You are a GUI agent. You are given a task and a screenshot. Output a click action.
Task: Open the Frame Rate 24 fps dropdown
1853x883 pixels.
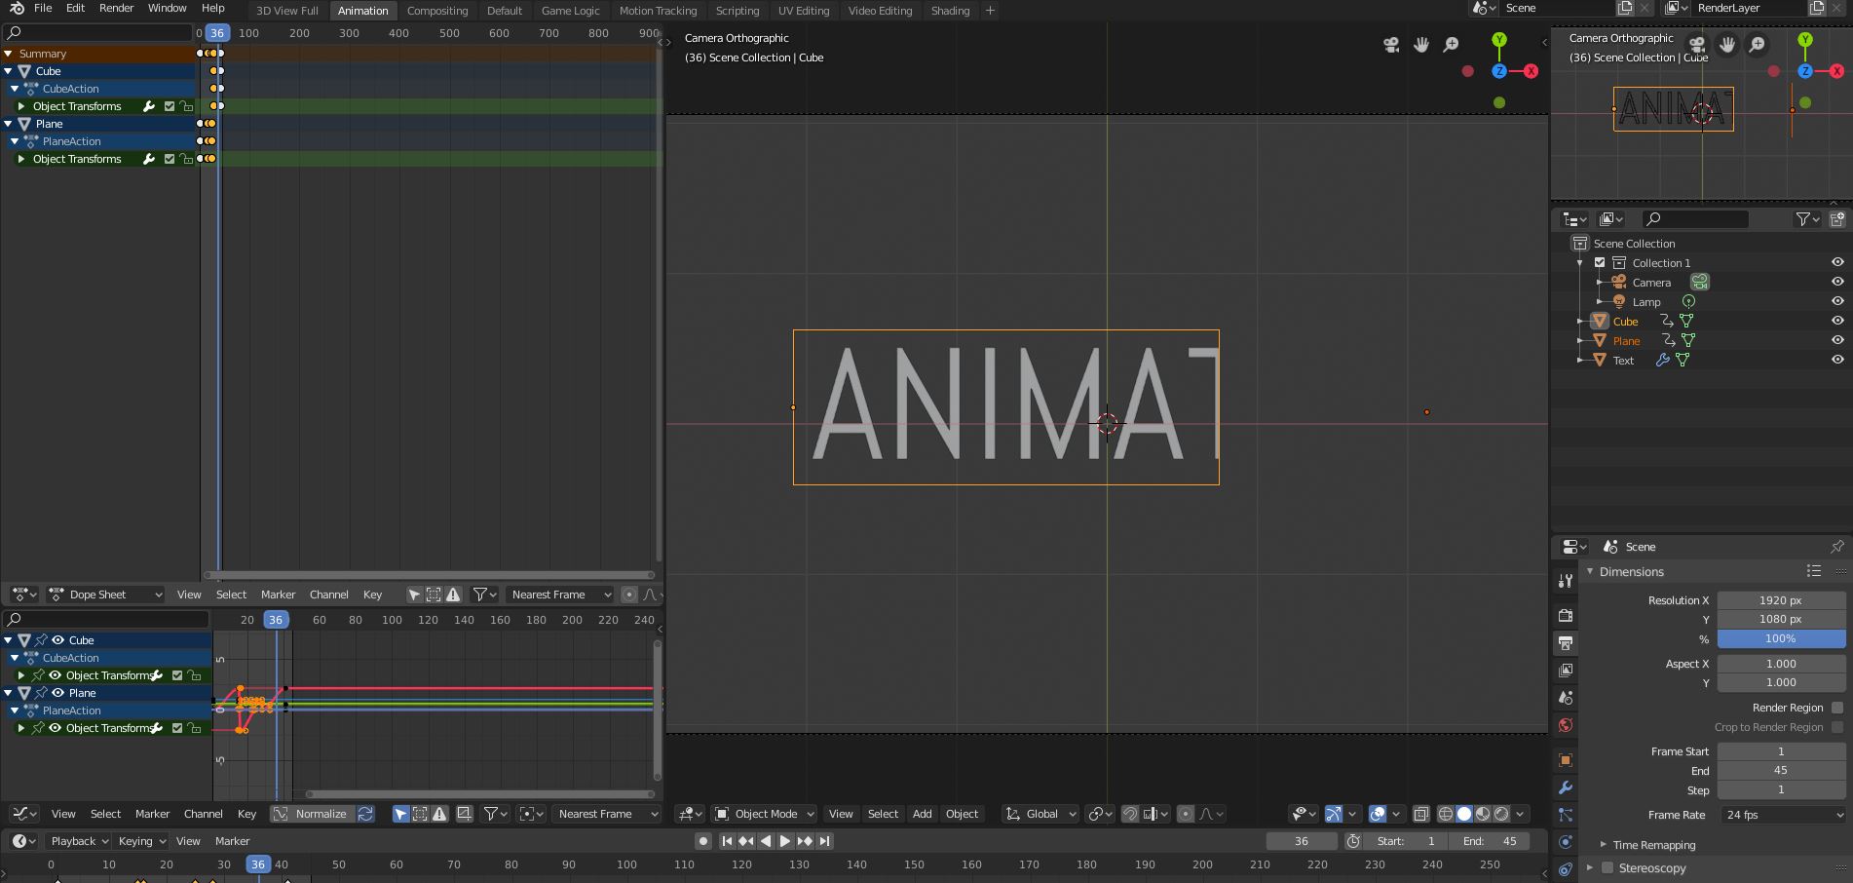point(1781,815)
